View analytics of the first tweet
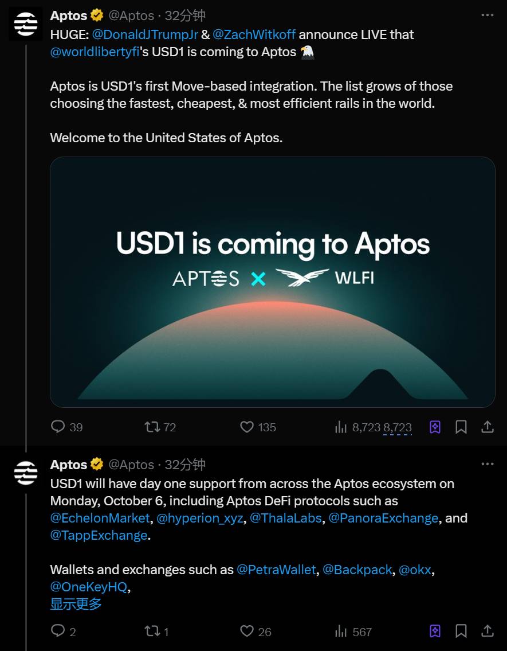Viewport: 507px width, 651px height. [x=341, y=427]
